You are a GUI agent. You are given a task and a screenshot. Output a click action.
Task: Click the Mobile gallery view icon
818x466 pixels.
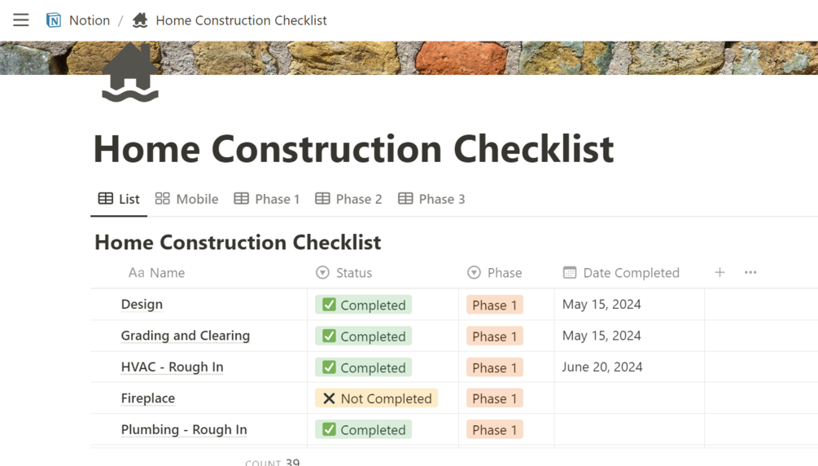coord(163,199)
